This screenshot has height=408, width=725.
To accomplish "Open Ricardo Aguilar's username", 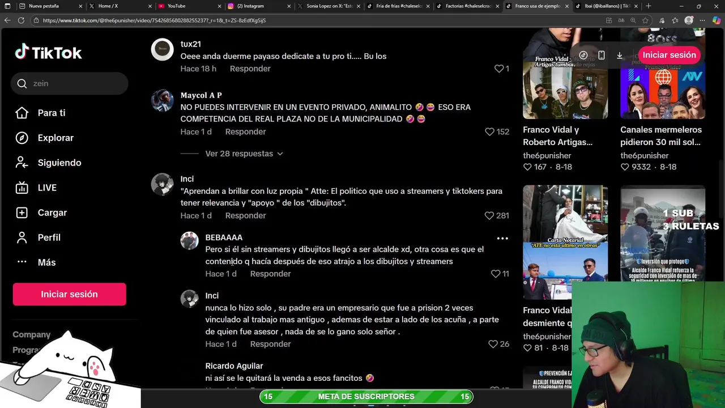I will (x=234, y=366).
